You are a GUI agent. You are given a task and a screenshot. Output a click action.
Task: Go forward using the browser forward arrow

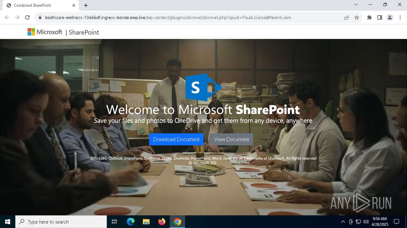coord(17,17)
